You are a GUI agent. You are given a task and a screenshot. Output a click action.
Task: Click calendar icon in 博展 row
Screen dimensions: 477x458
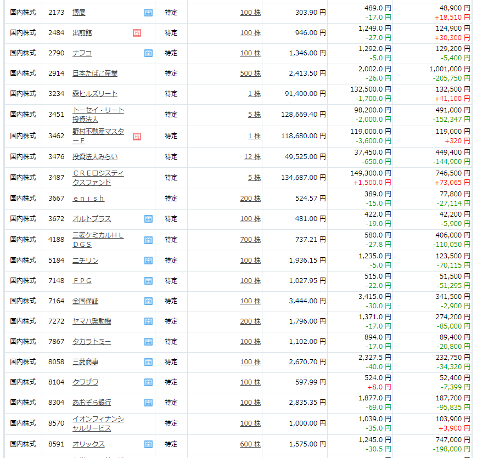coord(148,13)
